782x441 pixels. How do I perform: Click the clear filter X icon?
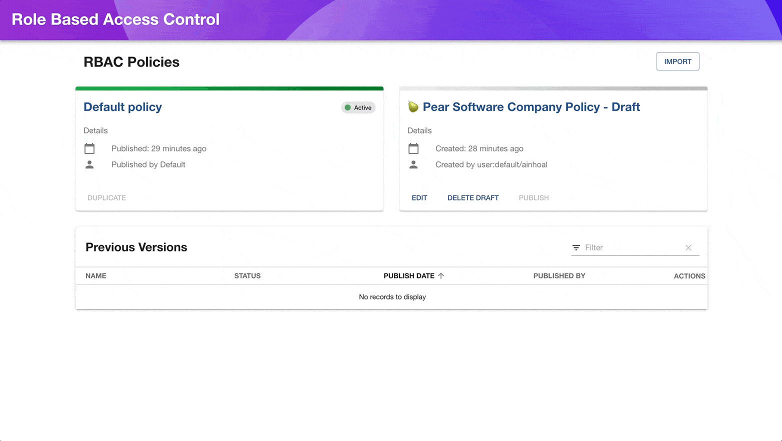[688, 247]
